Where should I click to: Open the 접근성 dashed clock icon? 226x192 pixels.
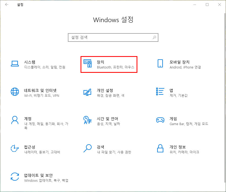click(x=15, y=148)
